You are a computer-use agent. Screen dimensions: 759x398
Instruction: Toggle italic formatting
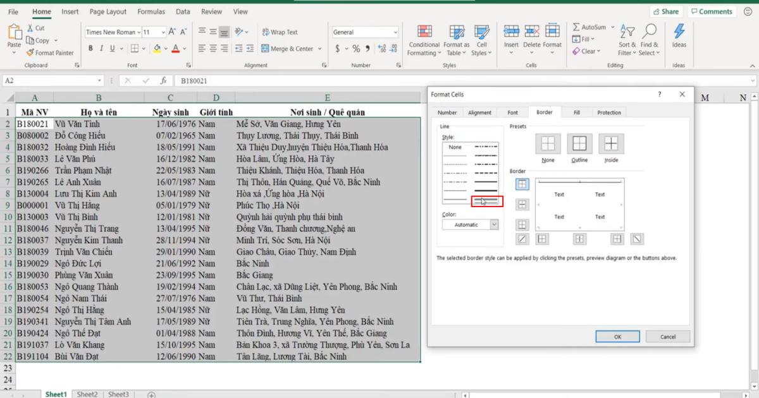pyautogui.click(x=101, y=47)
